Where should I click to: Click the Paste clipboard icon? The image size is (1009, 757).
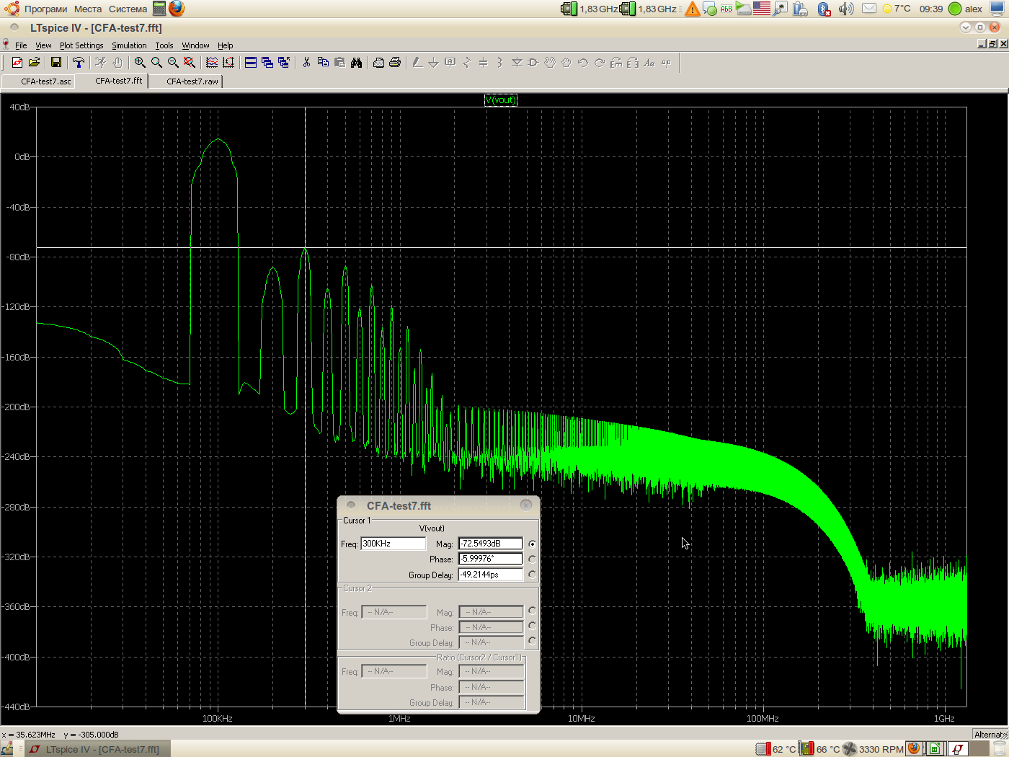pyautogui.click(x=339, y=63)
